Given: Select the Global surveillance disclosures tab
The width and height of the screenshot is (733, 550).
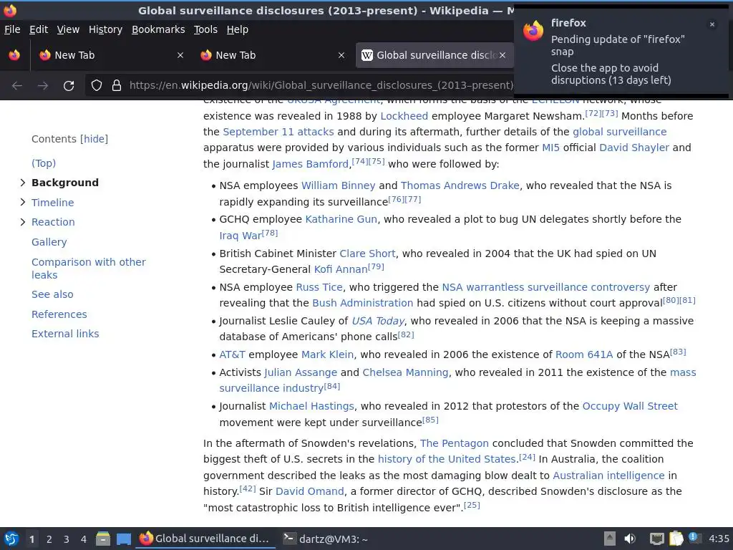Looking at the screenshot, I should 435,55.
